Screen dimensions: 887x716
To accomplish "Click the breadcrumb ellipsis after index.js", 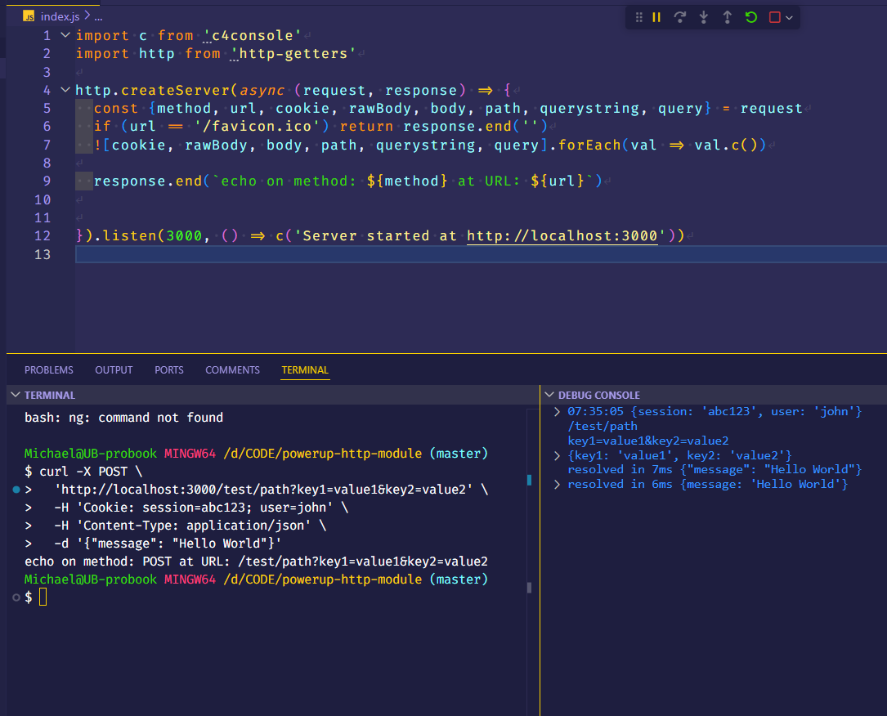I will (x=98, y=17).
